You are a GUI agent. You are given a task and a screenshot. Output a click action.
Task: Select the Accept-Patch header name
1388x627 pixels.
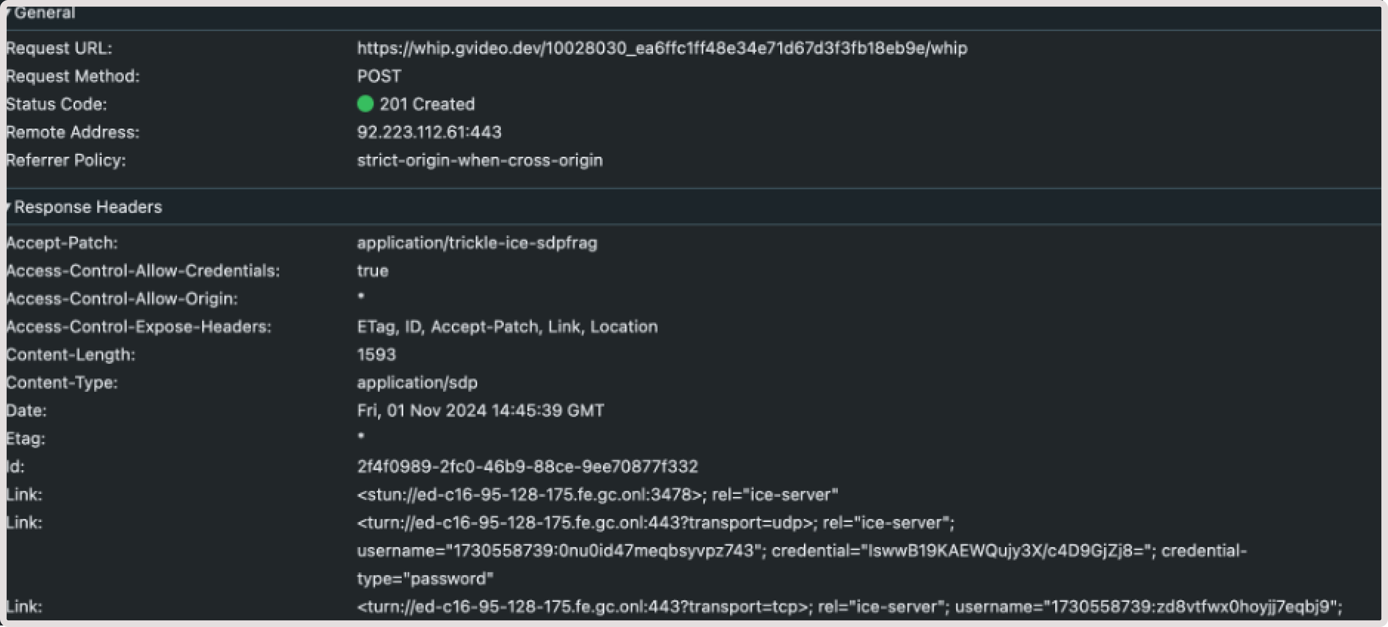coord(62,243)
